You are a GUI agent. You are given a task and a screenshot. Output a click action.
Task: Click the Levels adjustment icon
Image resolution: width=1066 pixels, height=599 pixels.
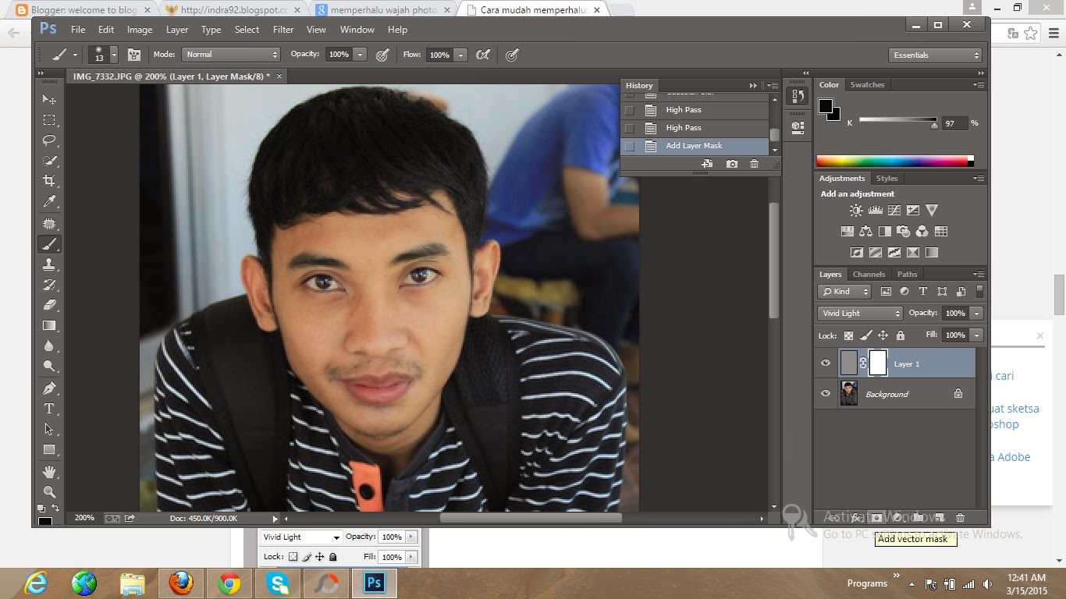tap(875, 210)
